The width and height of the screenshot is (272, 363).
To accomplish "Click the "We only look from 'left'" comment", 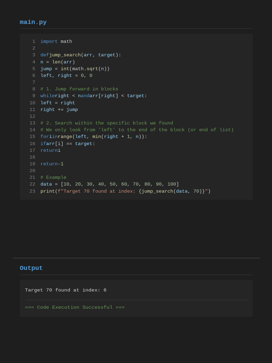I will pos(137,130).
